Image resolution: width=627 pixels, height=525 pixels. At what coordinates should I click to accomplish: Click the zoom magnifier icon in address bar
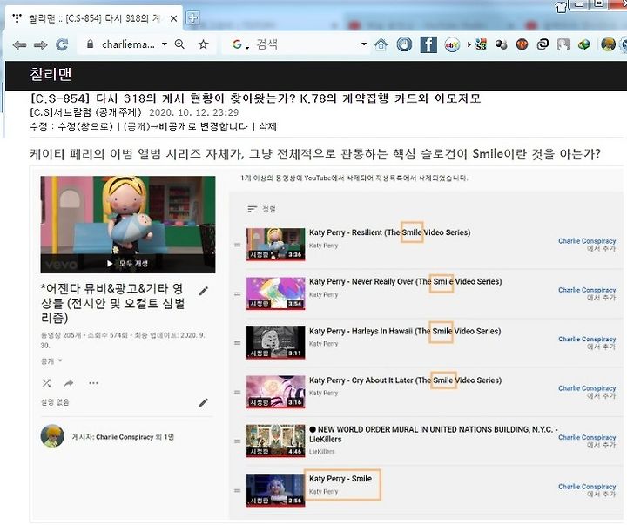coord(179,44)
